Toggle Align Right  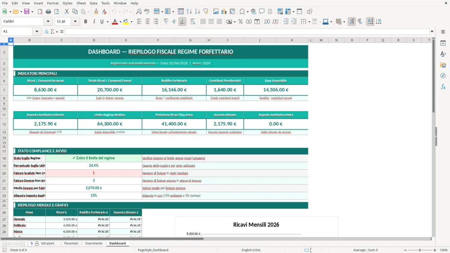pyautogui.click(x=156, y=22)
